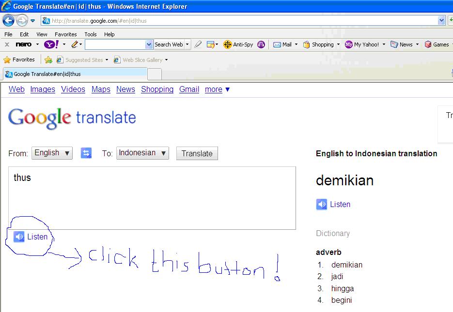Open the Gmail link
Image resolution: width=453 pixels, height=312 pixels.
pos(189,89)
